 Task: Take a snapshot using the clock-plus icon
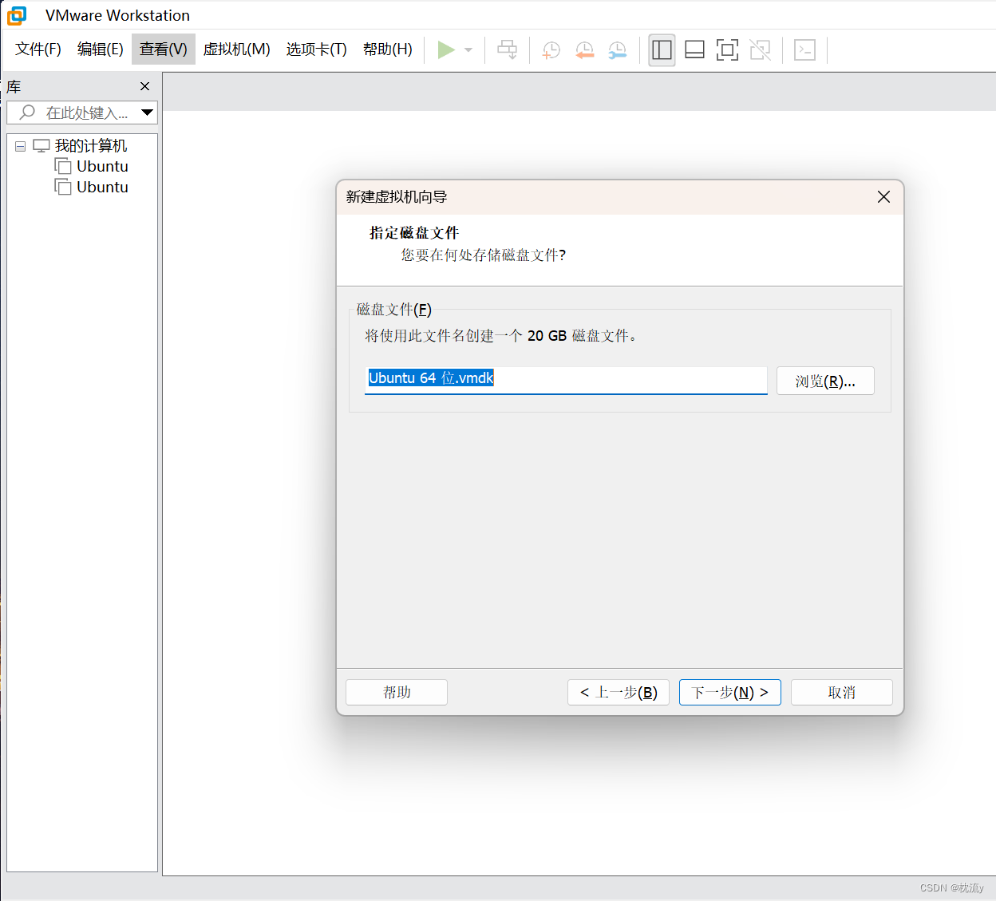click(x=551, y=50)
